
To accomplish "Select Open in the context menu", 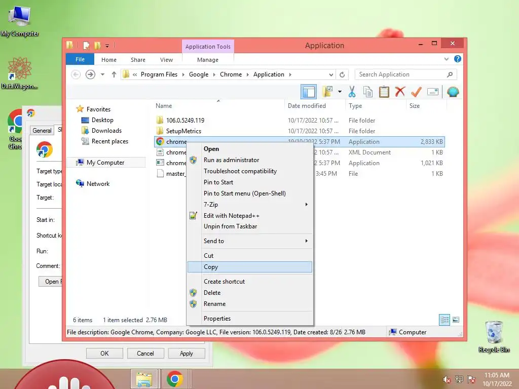I will [250, 149].
